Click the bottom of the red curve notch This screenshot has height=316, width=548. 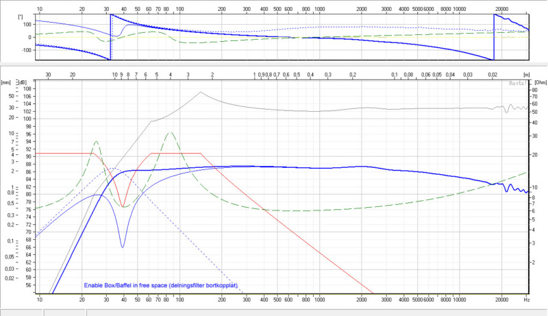pyautogui.click(x=123, y=206)
